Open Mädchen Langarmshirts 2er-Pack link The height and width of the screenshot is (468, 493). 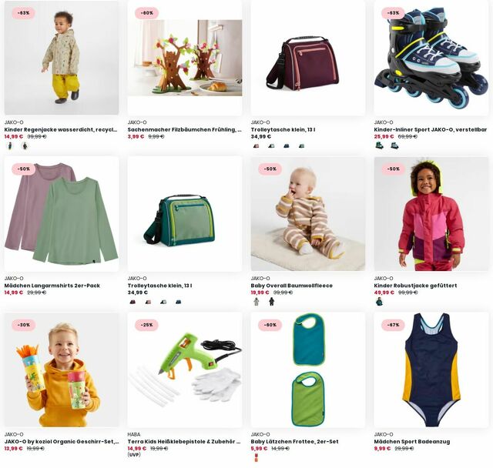(x=52, y=286)
